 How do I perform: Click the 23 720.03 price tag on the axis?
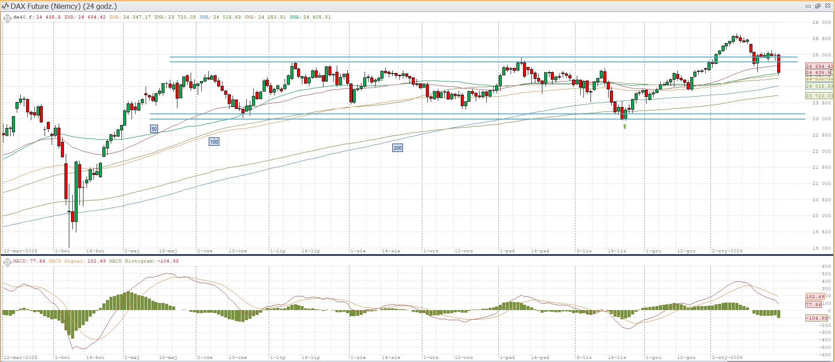[819, 96]
